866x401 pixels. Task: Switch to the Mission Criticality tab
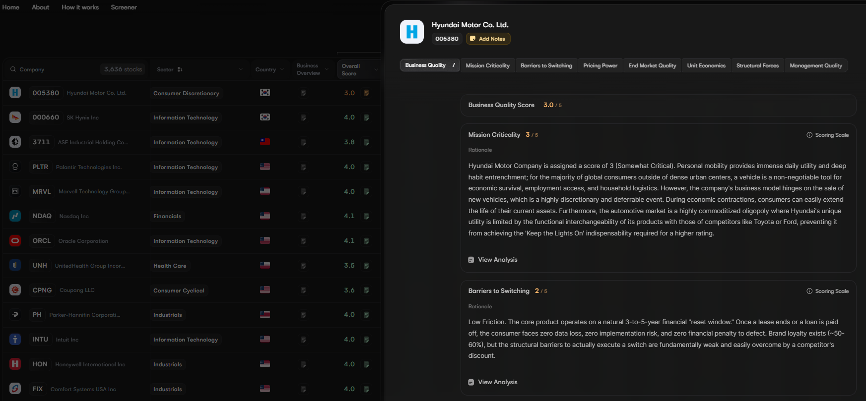pos(487,65)
